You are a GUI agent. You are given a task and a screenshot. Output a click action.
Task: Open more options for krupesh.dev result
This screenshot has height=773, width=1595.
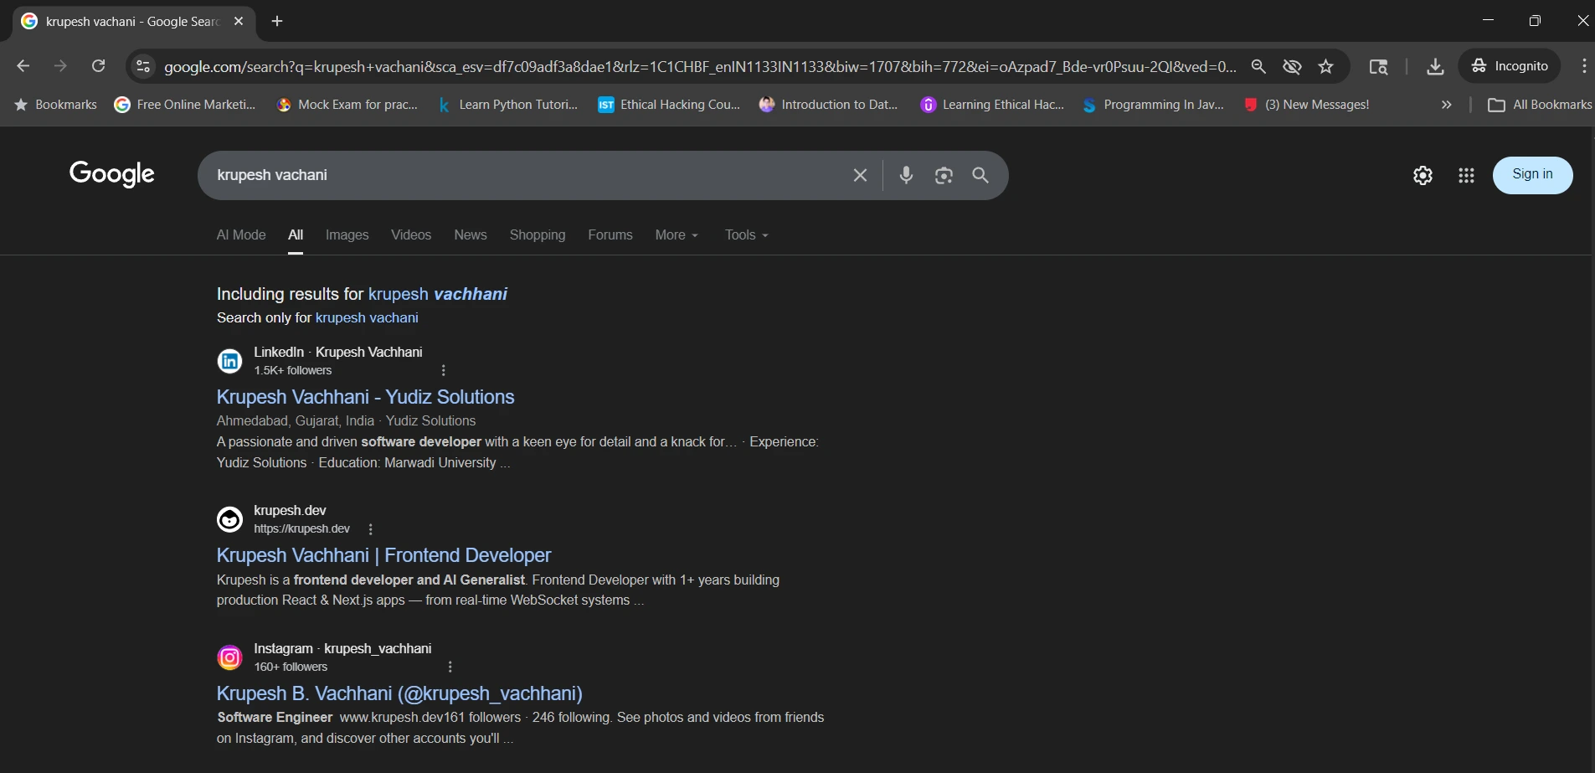370,529
